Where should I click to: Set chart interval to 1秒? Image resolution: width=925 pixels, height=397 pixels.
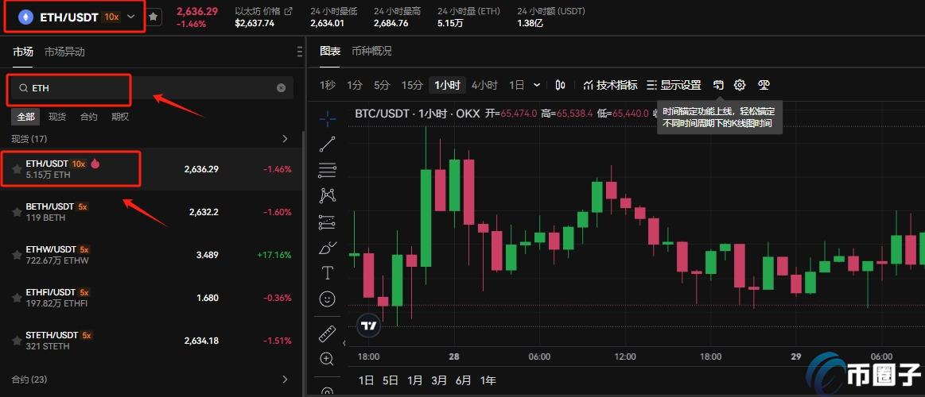[x=328, y=85]
